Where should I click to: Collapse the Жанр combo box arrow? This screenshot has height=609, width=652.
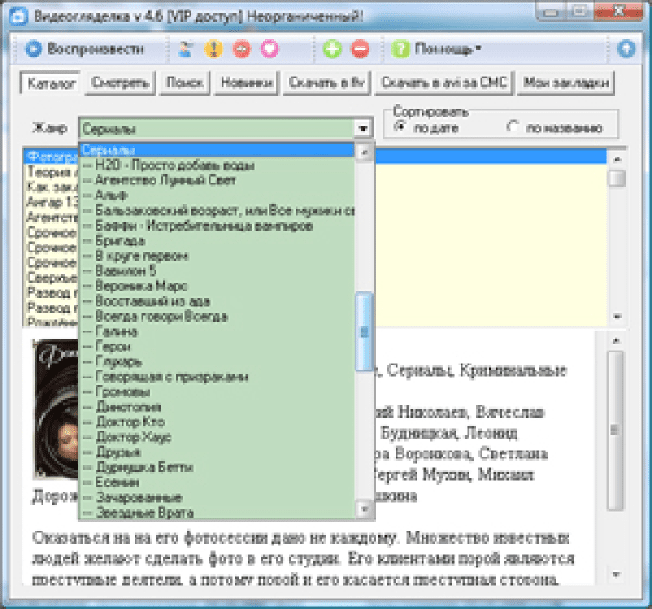363,128
